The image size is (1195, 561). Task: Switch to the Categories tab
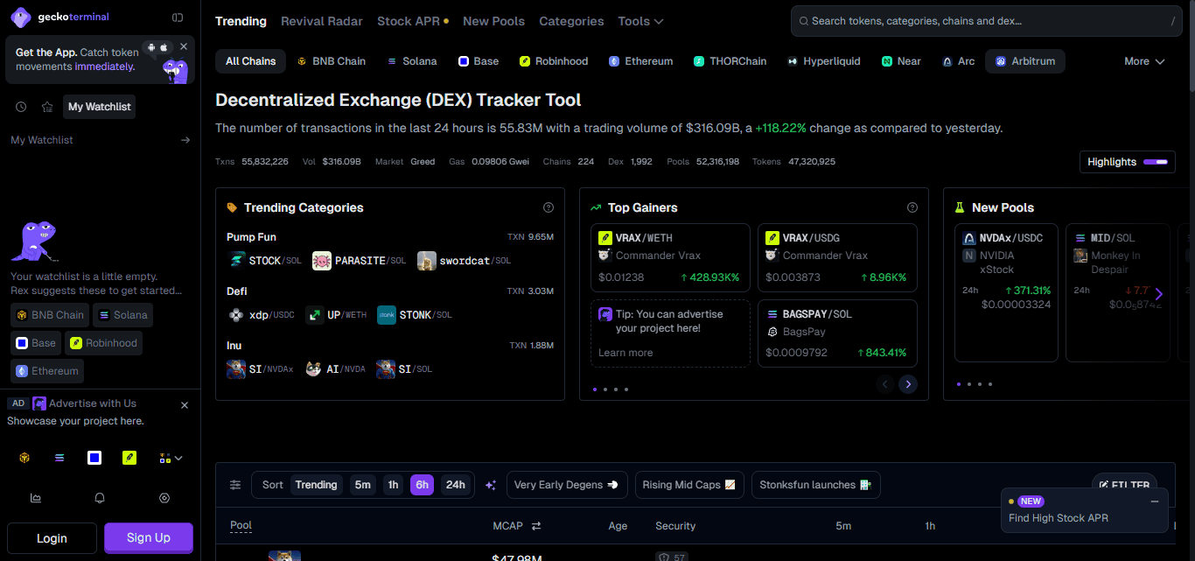click(571, 21)
